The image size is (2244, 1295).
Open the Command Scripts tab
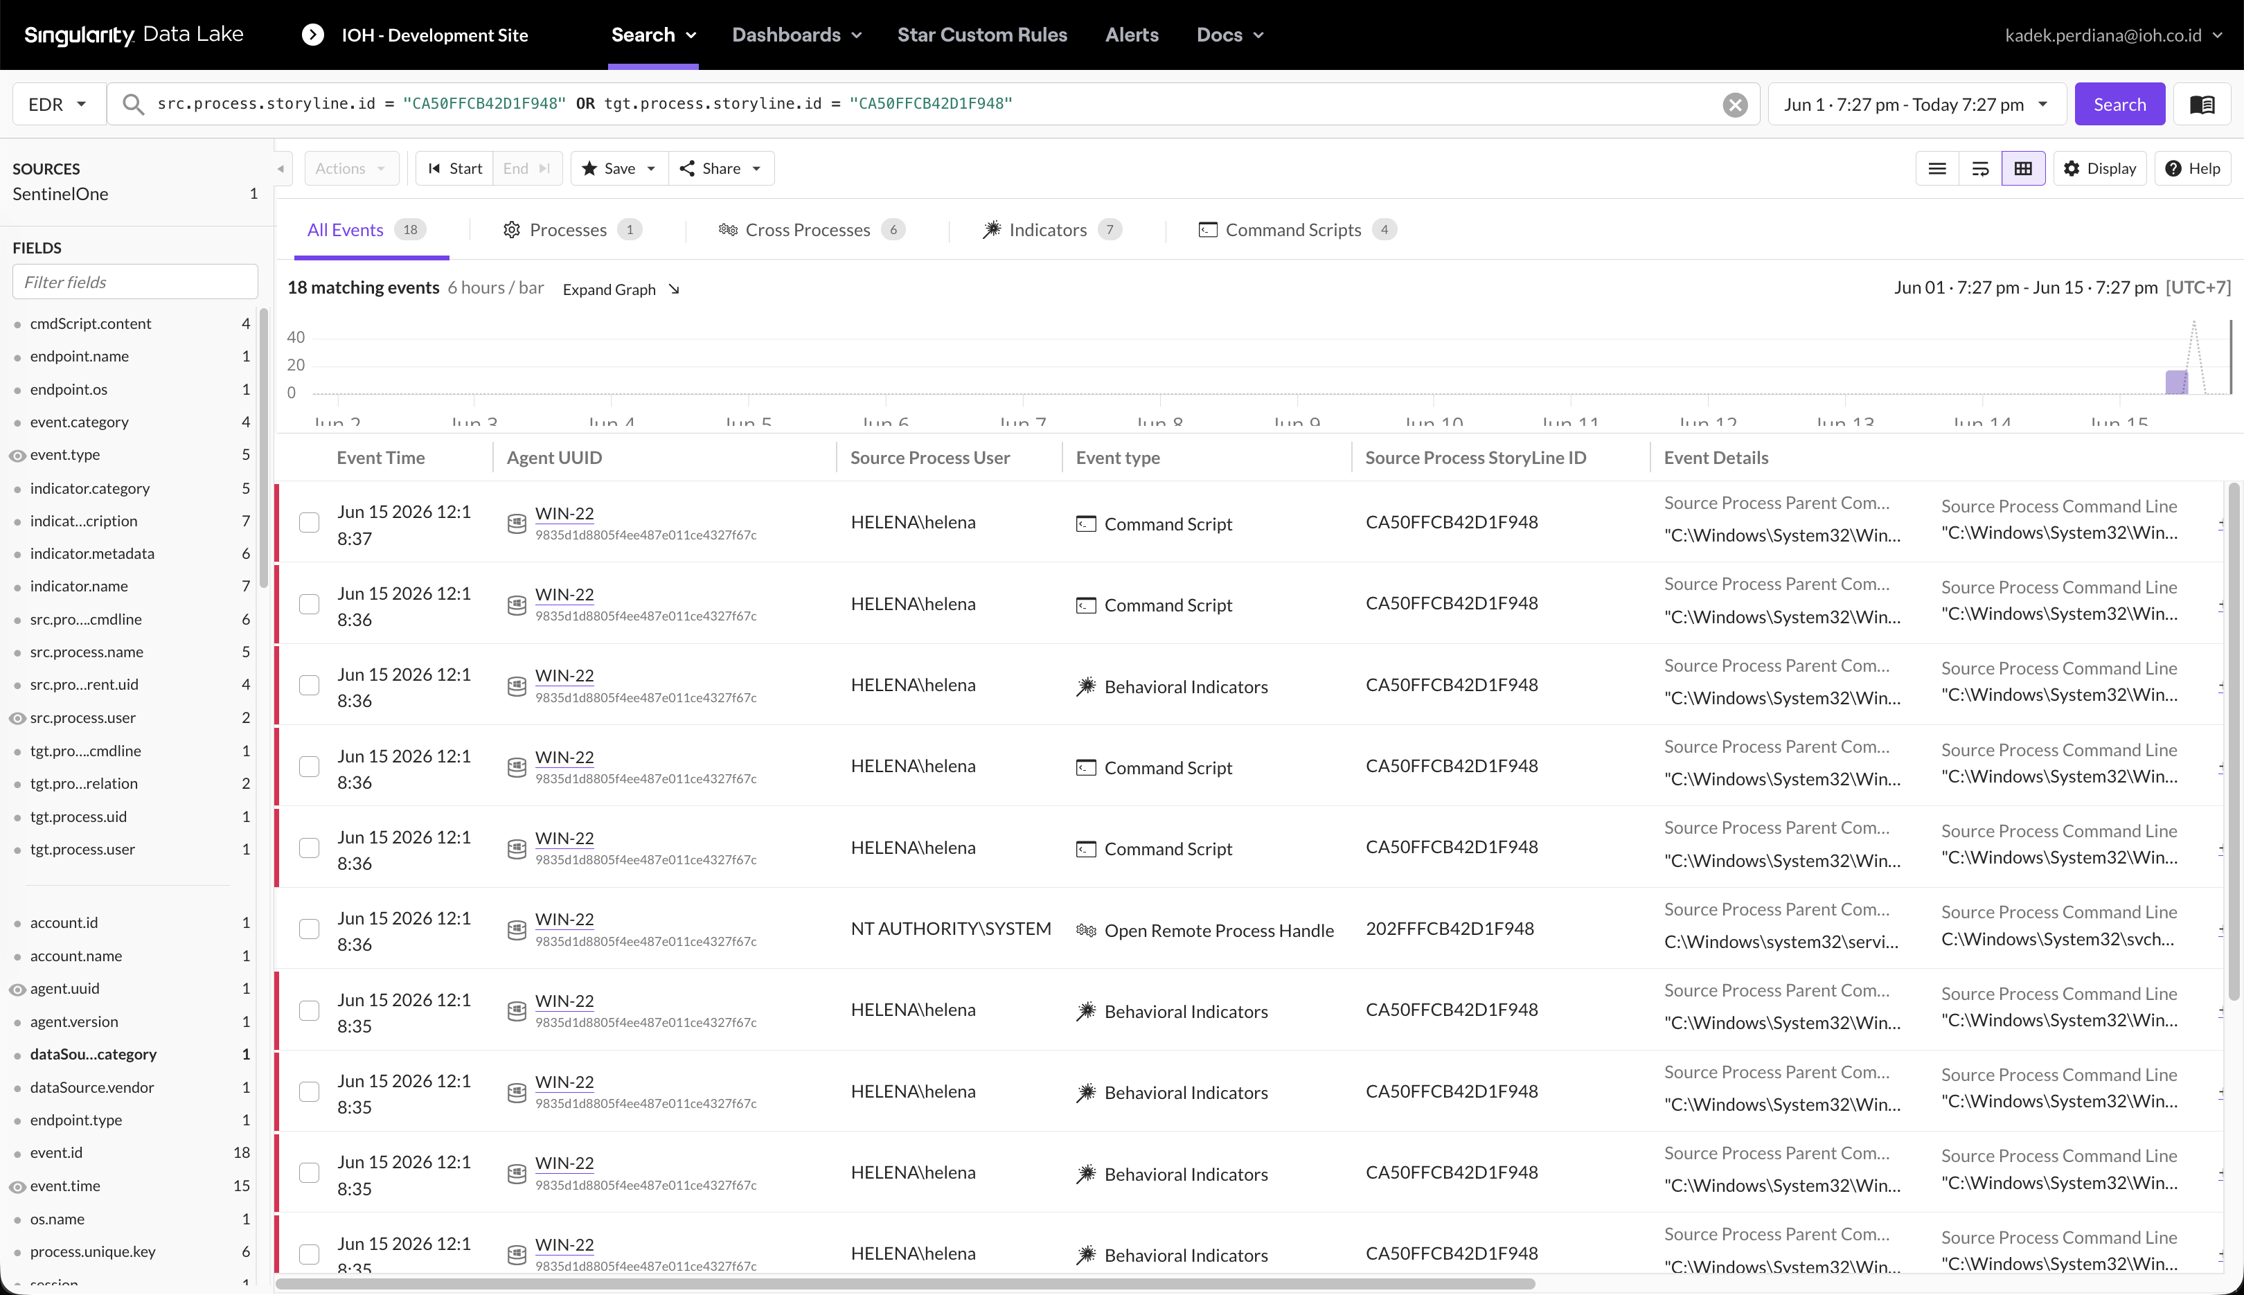1297,231
